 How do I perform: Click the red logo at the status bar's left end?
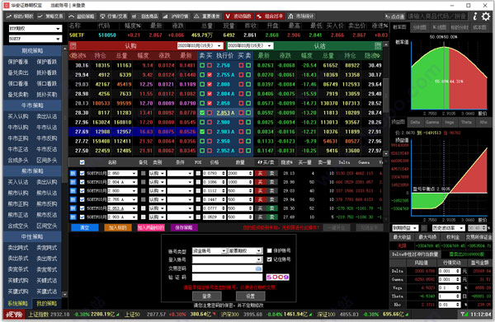click(x=14, y=314)
